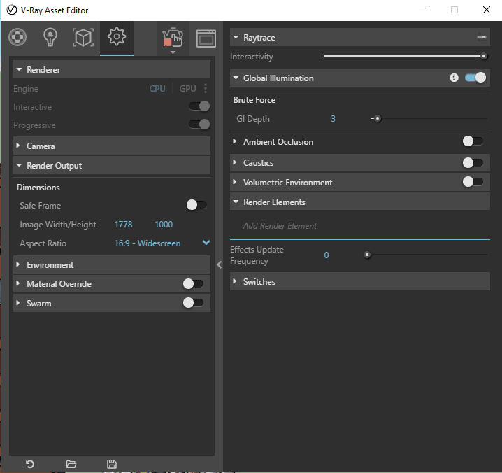Click the Raytrace advanced settings slider icon
This screenshot has height=473, width=502.
click(x=481, y=37)
